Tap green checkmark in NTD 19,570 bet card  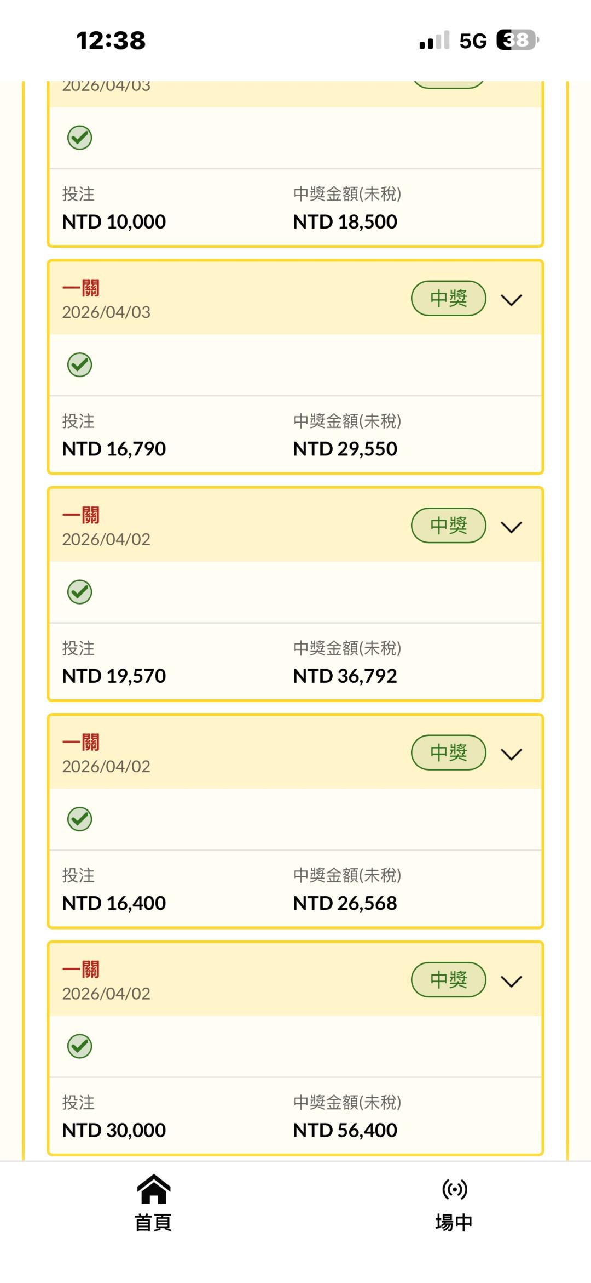tap(80, 592)
